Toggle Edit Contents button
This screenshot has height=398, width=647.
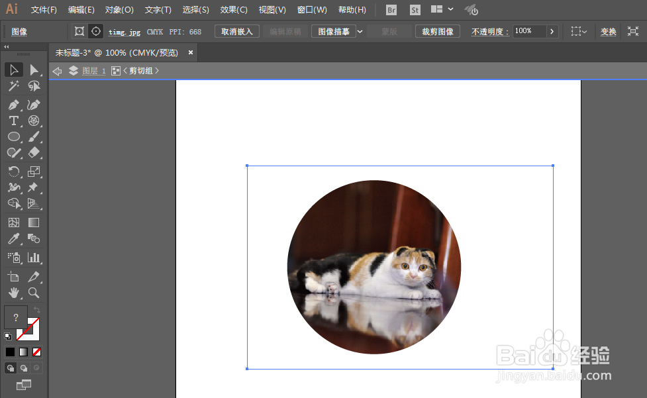point(96,31)
